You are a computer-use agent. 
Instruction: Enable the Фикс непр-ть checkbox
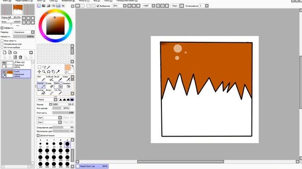pyautogui.click(x=2, y=41)
